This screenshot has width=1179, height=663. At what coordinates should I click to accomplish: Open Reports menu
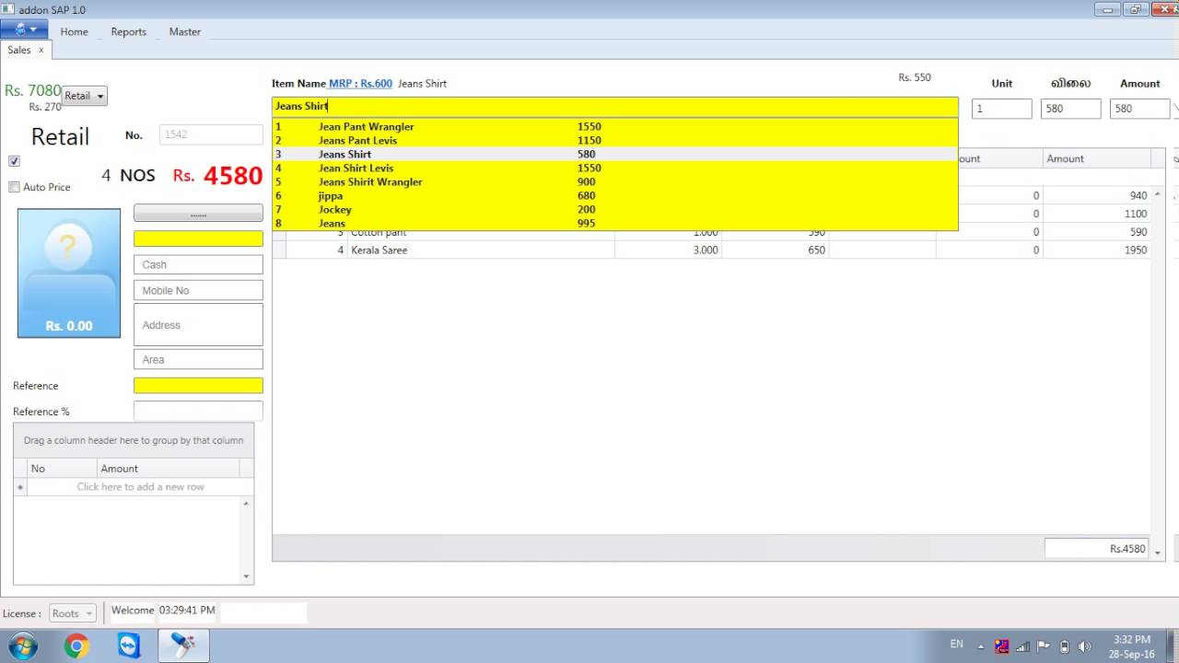point(129,31)
